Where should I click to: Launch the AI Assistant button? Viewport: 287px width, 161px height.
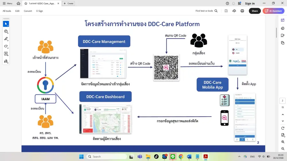(x=273, y=11)
